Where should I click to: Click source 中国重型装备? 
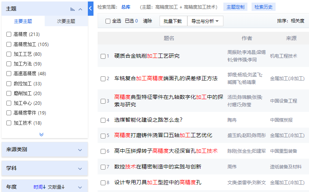283,151
